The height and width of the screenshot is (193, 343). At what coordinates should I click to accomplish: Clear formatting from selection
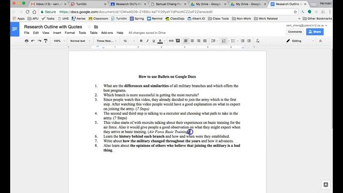[x=258, y=41]
